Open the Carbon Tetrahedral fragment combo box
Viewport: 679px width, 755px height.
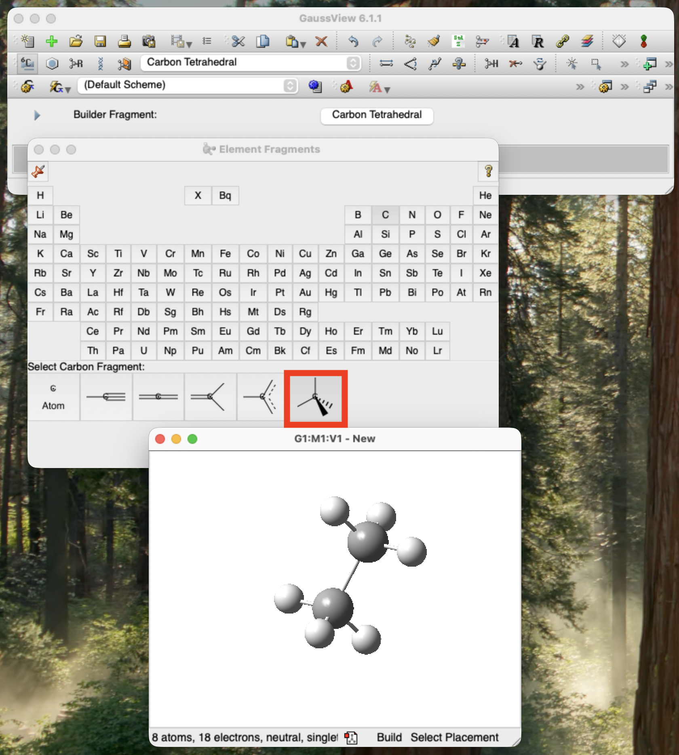tap(251, 63)
